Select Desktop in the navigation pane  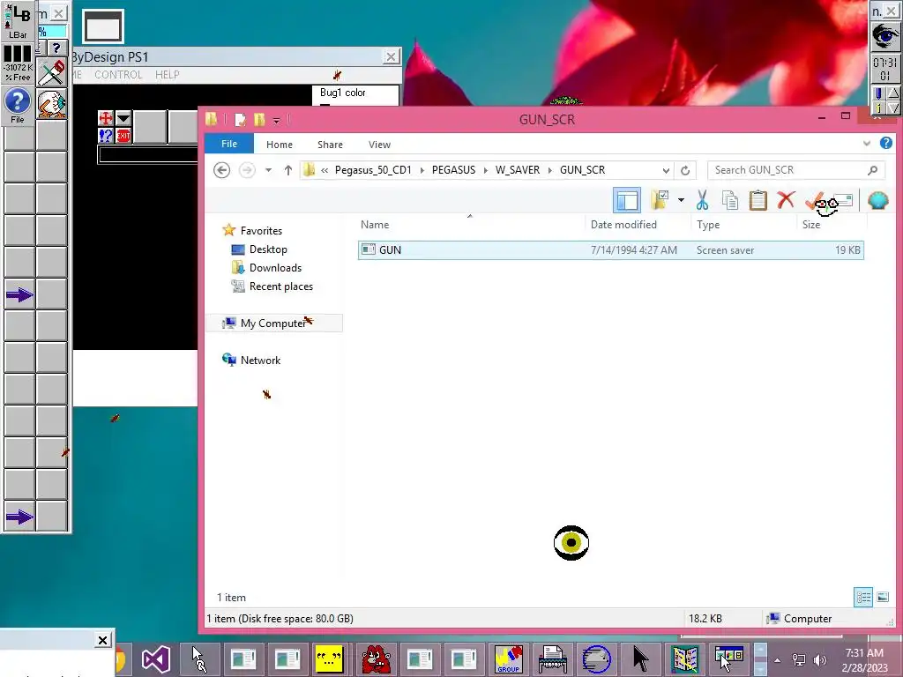pos(268,249)
